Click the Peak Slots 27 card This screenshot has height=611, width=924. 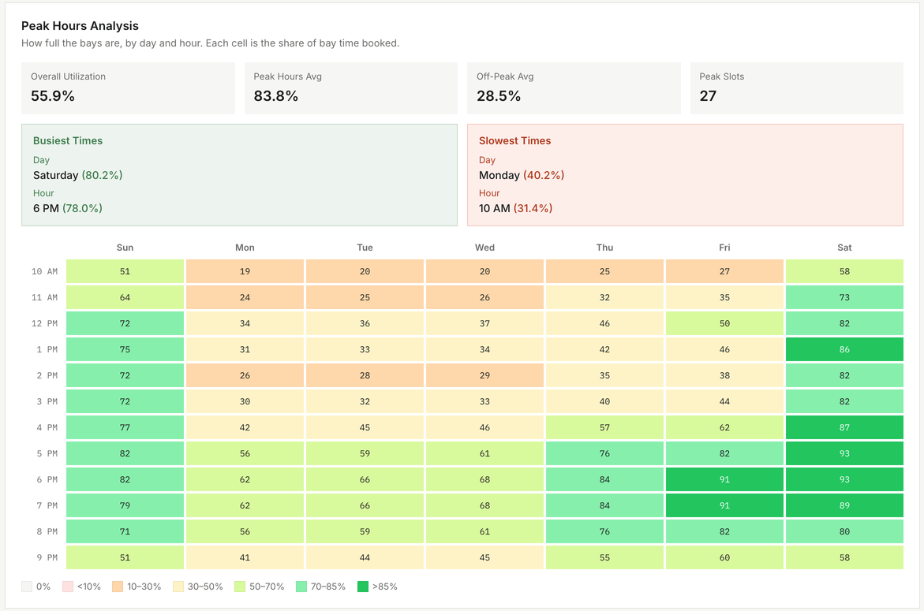point(797,88)
